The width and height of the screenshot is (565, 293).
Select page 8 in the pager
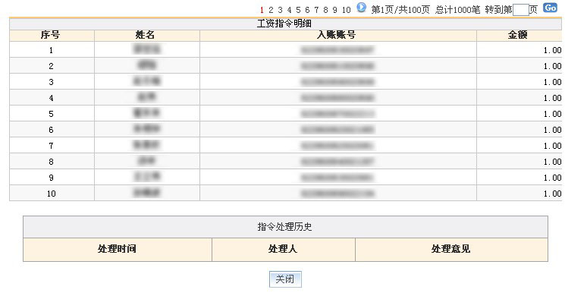click(325, 10)
